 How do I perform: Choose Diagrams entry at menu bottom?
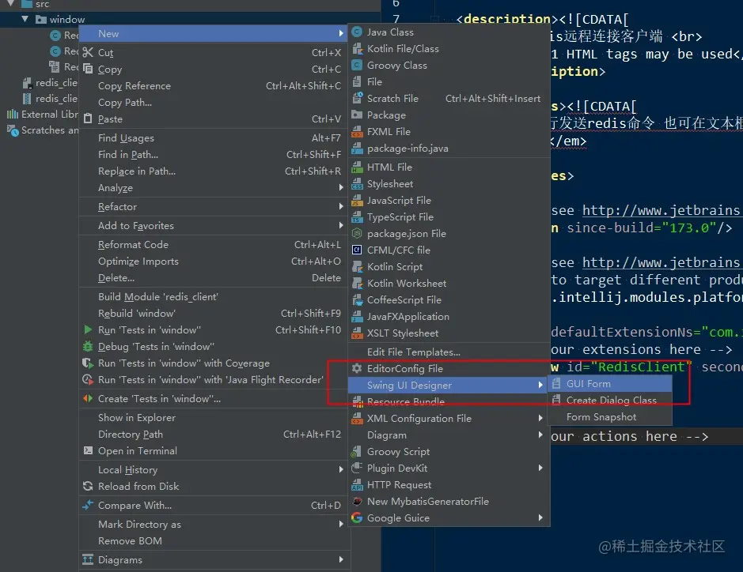pyautogui.click(x=214, y=559)
